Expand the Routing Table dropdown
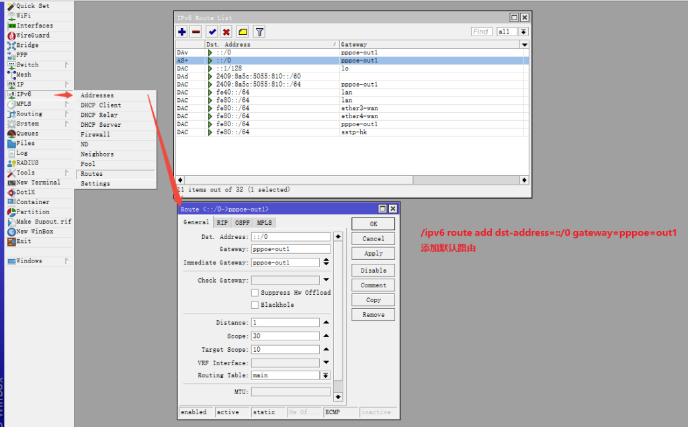This screenshot has width=688, height=427. (326, 375)
